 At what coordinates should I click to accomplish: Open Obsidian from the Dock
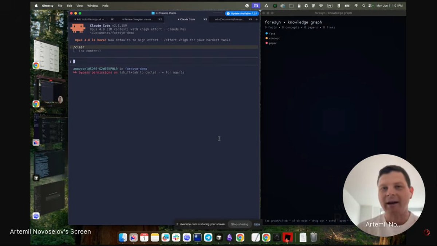[229, 238]
